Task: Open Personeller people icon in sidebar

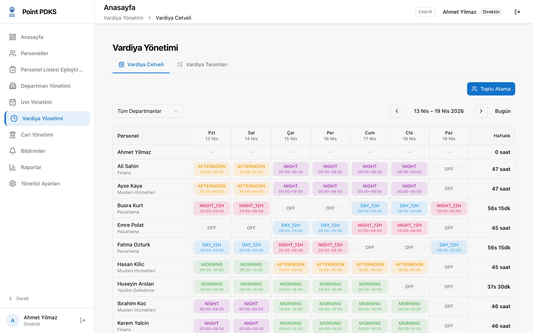Action: [x=12, y=53]
